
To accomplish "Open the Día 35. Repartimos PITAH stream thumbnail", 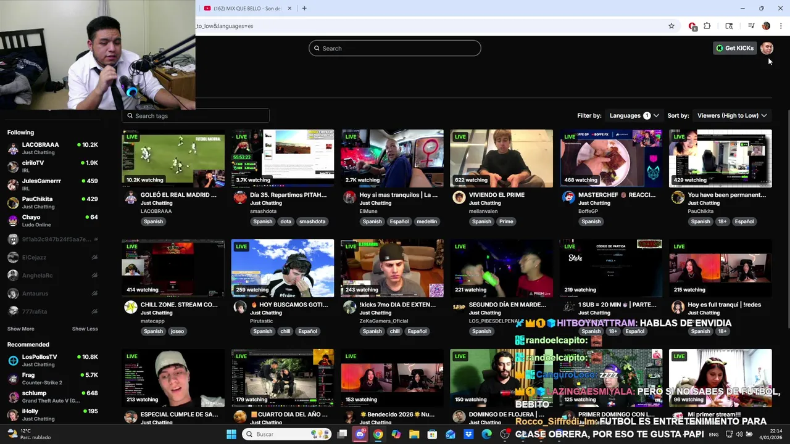I will [283, 158].
